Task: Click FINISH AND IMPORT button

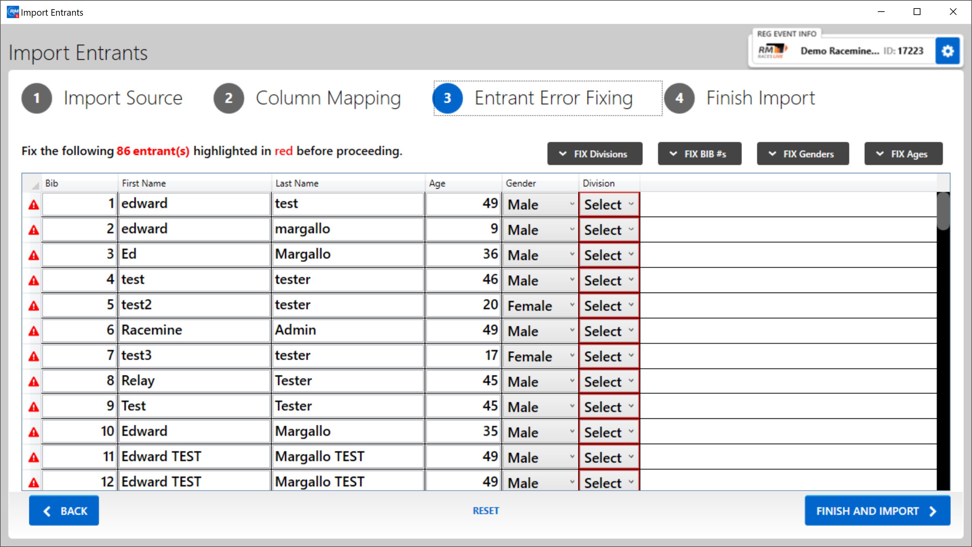Action: [877, 511]
